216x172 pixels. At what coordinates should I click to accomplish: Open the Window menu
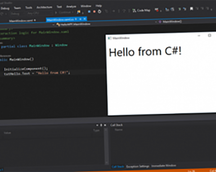click(86, 6)
